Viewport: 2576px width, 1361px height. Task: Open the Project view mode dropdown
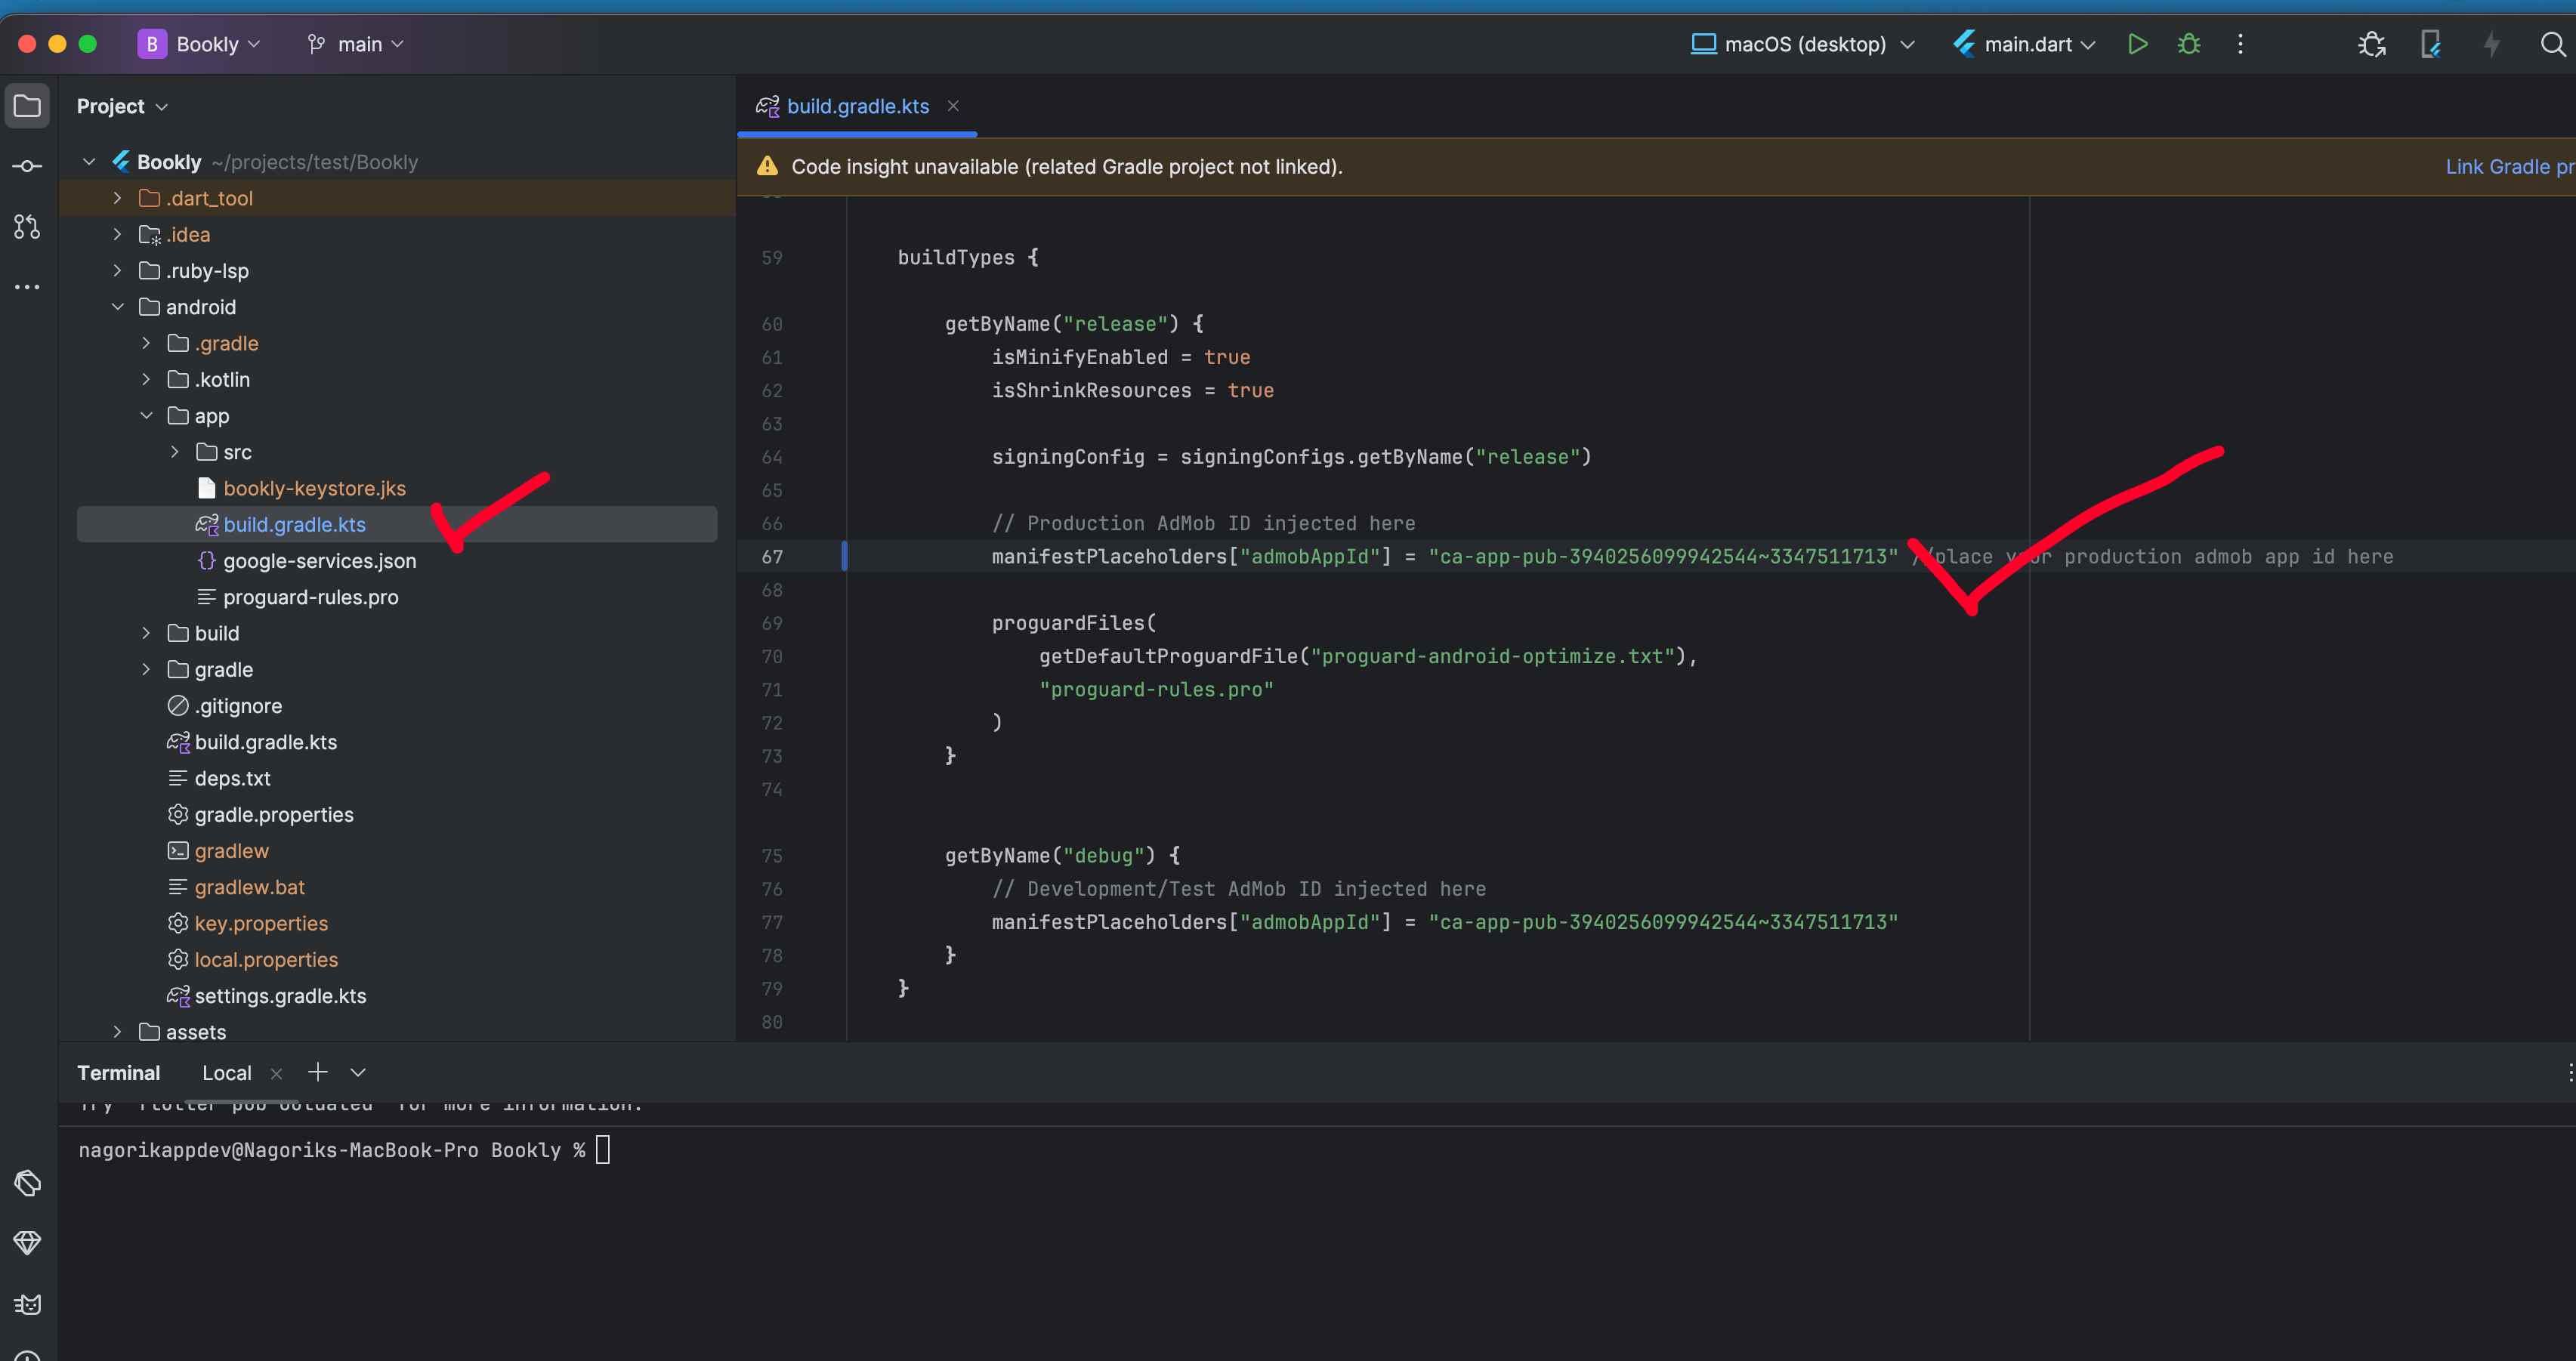pyautogui.click(x=122, y=106)
